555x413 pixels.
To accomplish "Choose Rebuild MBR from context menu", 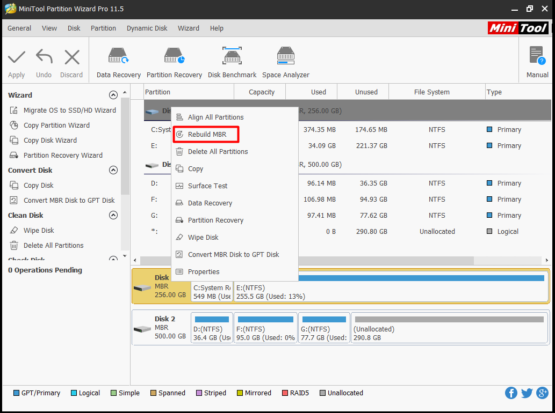I will (x=207, y=135).
